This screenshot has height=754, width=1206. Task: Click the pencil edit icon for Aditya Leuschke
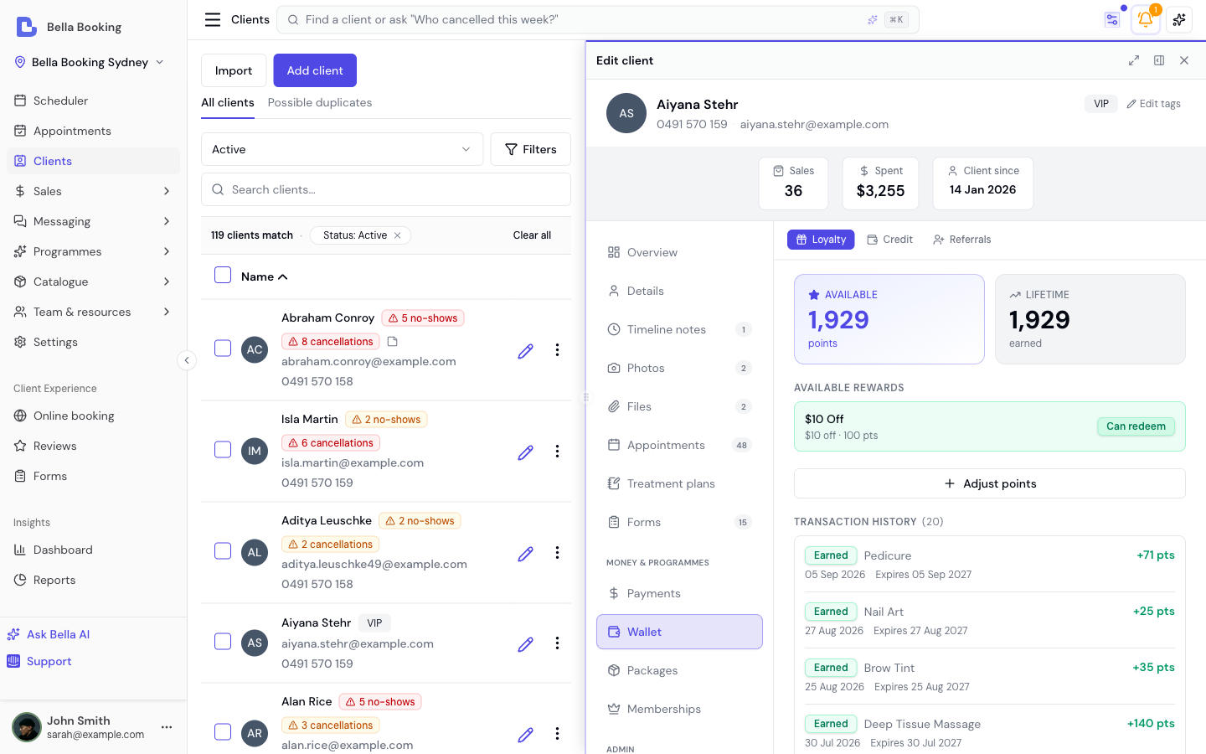pos(525,554)
